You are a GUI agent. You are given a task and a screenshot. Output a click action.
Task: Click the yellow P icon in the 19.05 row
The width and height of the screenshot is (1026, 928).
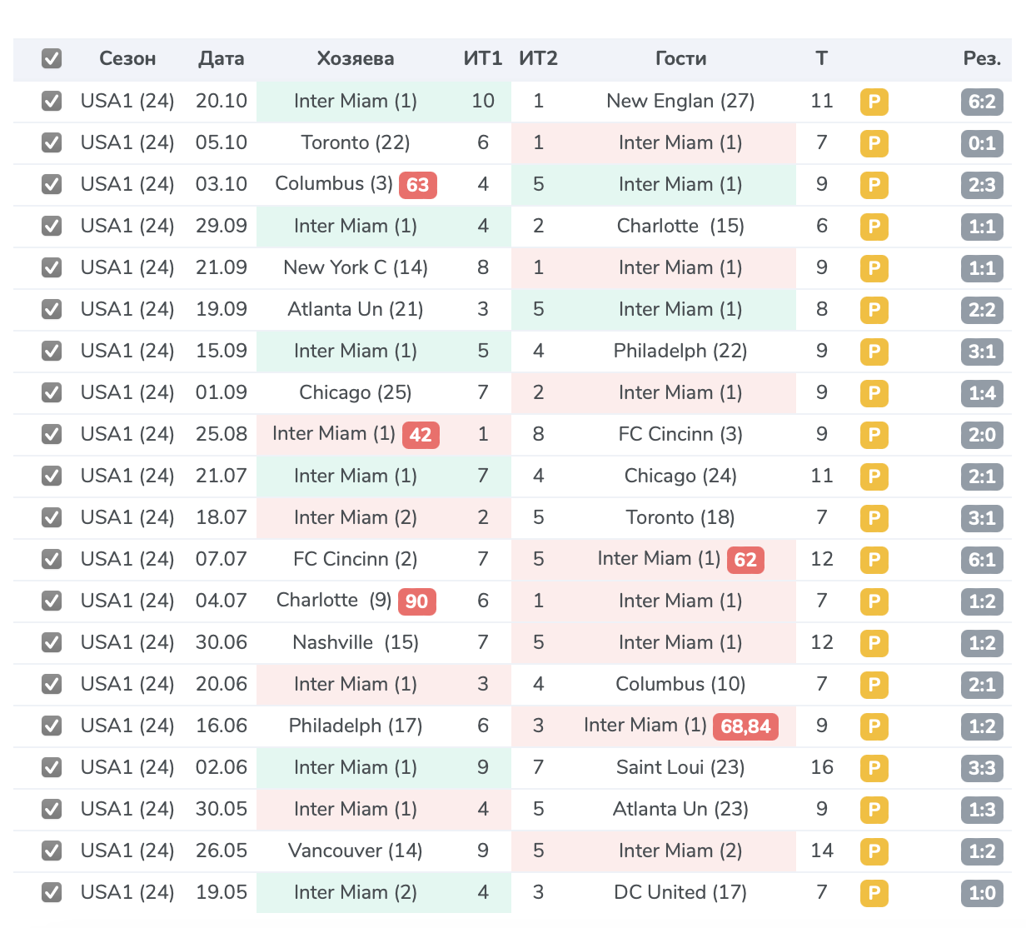click(x=874, y=893)
